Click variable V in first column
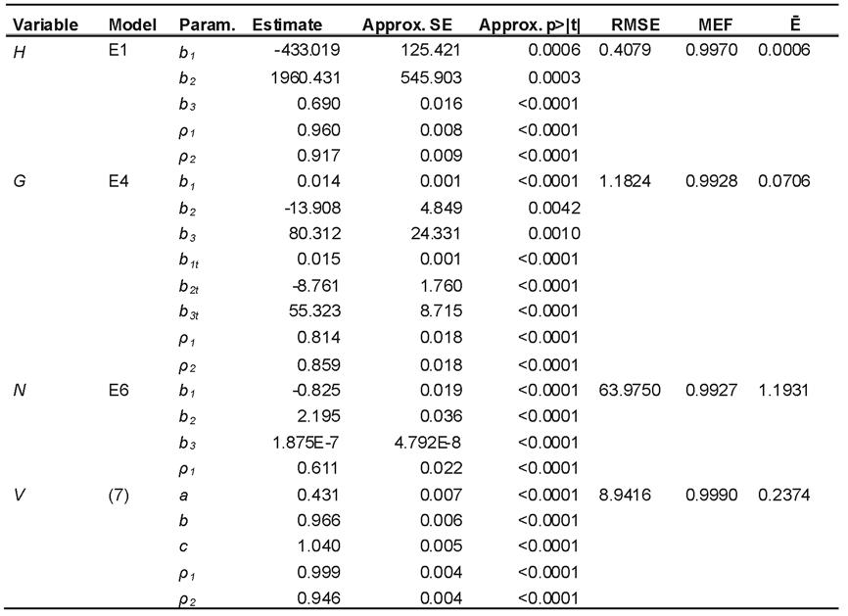Viewport: 848px width, 616px height. [19, 495]
